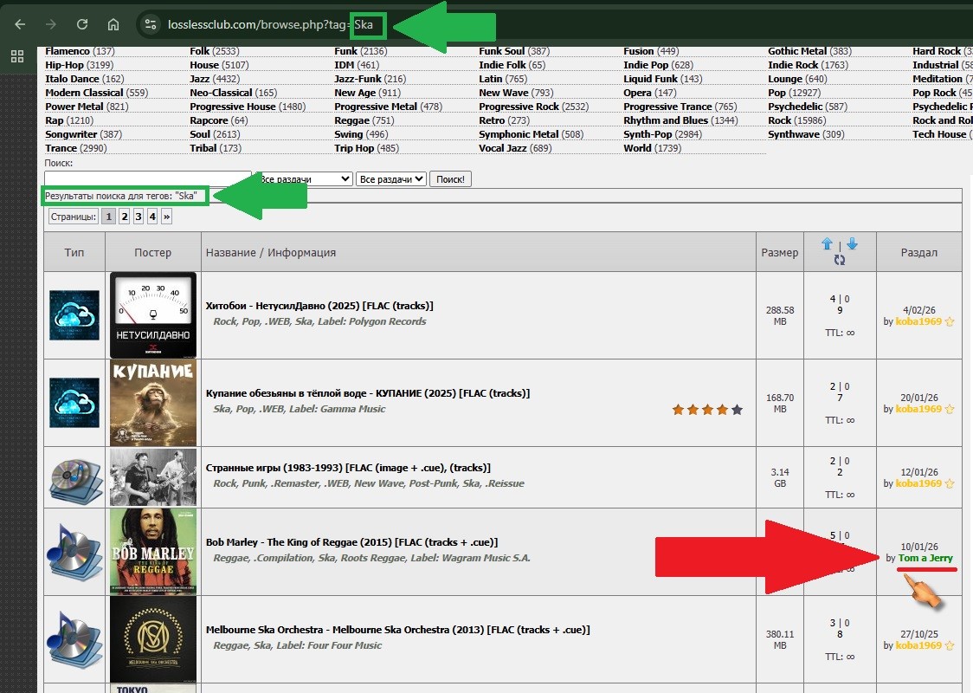This screenshot has width=973, height=693.
Task: Click music disc icon for Bob Marley row
Action: (75, 552)
